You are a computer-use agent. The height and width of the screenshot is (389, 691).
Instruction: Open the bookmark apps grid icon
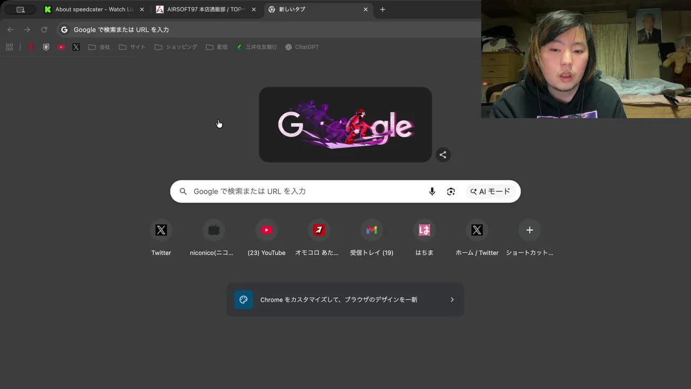[x=9, y=47]
